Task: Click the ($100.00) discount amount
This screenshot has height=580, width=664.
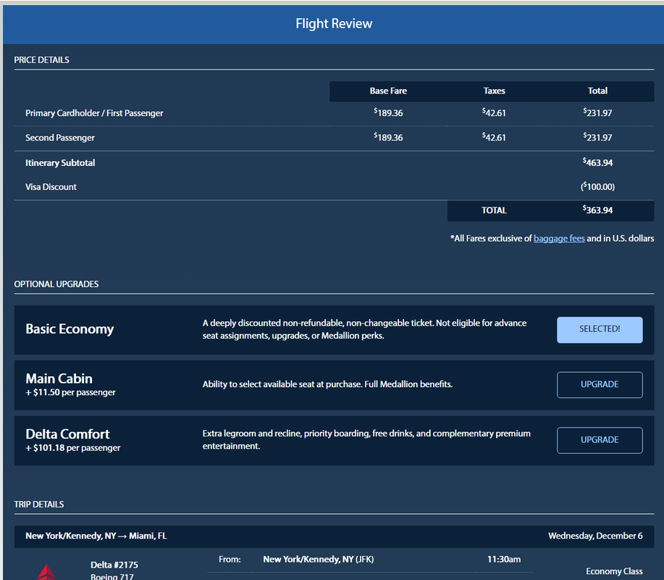Action: coord(597,186)
